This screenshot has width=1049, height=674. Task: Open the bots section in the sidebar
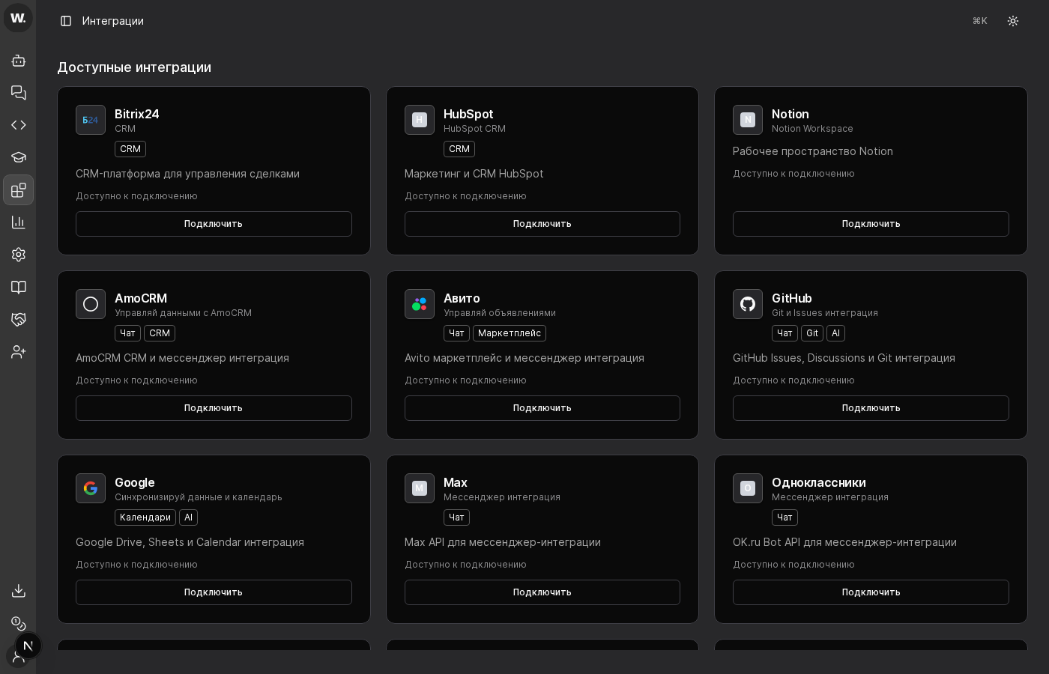click(x=18, y=61)
